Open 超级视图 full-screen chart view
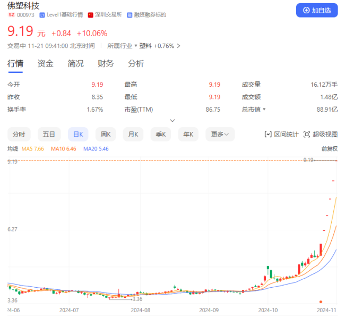345x317 pixels. pos(321,134)
